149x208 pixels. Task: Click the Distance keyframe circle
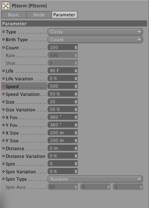click(x=4, y=148)
